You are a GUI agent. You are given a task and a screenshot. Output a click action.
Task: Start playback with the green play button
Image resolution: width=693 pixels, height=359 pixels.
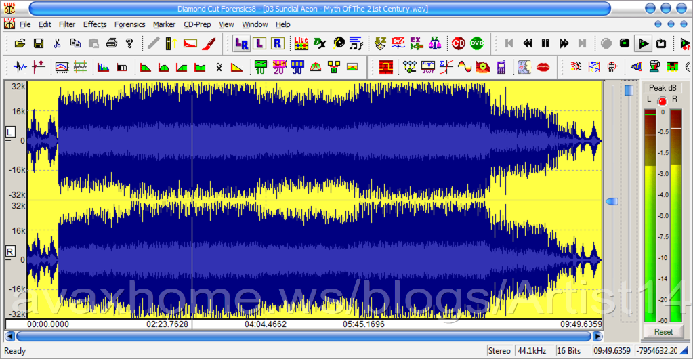pos(644,43)
